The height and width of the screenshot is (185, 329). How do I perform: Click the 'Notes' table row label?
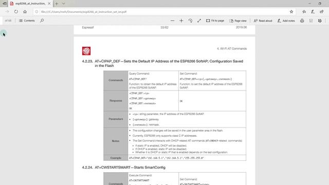tap(116, 141)
